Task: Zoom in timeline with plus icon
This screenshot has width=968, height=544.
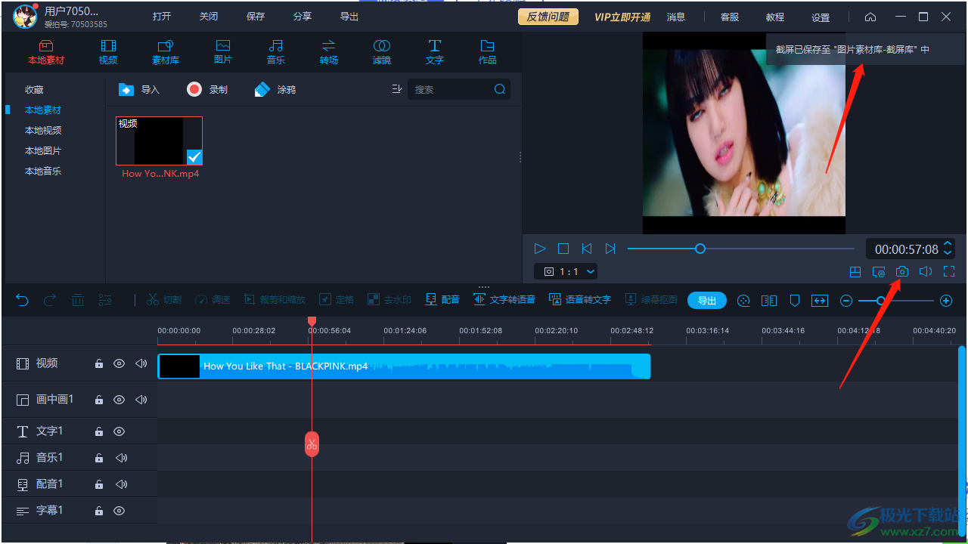Action: click(946, 301)
